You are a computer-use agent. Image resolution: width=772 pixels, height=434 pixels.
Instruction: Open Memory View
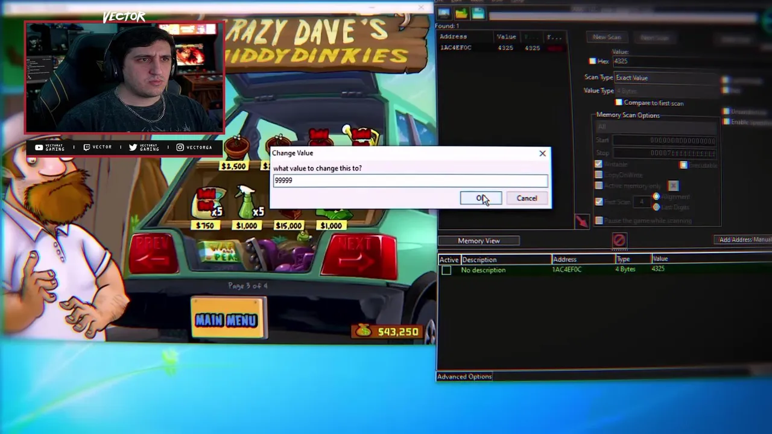(479, 241)
